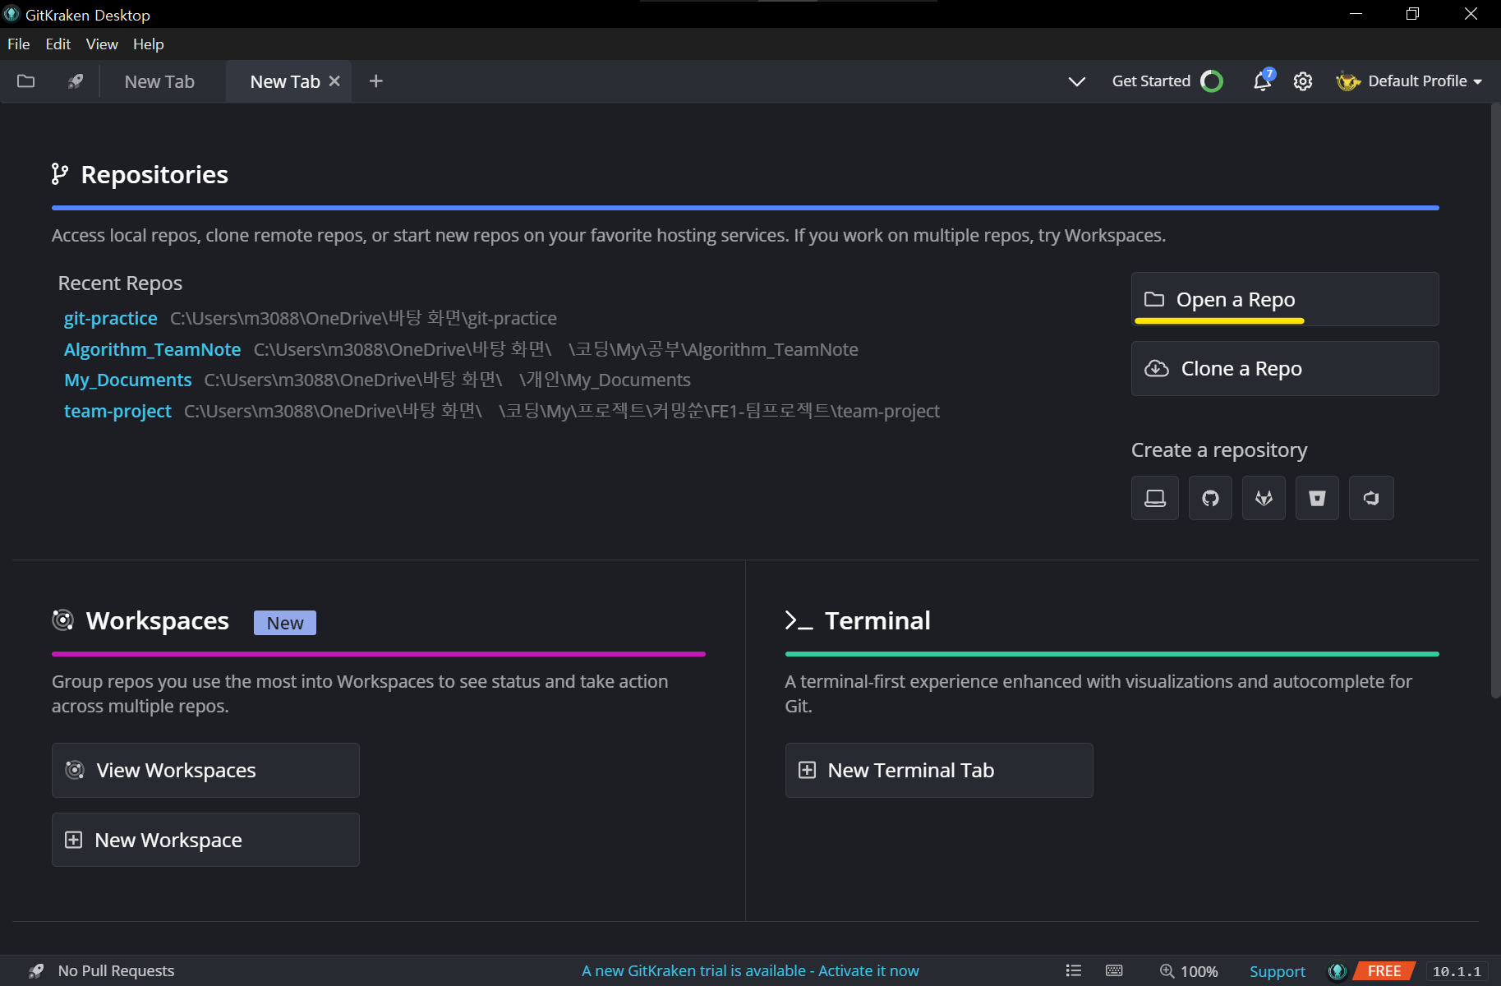Click the 100% zoom level

1199,971
